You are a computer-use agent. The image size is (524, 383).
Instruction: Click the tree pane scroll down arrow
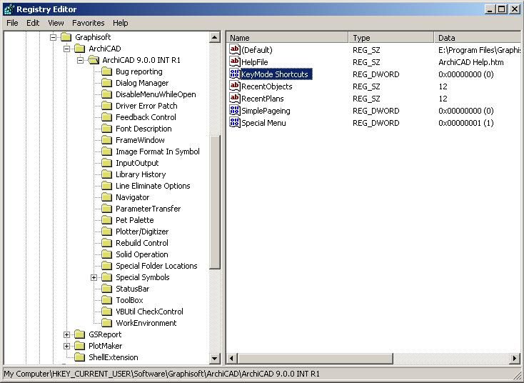click(x=215, y=359)
